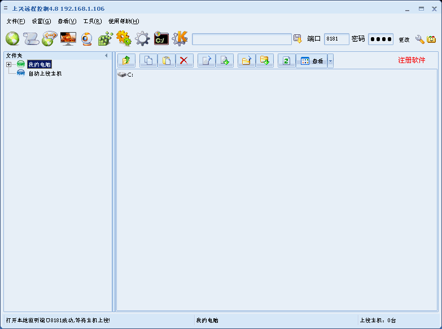Click the copy files icon in file toolbar
Screen dimensions: 442x329
coord(148,61)
